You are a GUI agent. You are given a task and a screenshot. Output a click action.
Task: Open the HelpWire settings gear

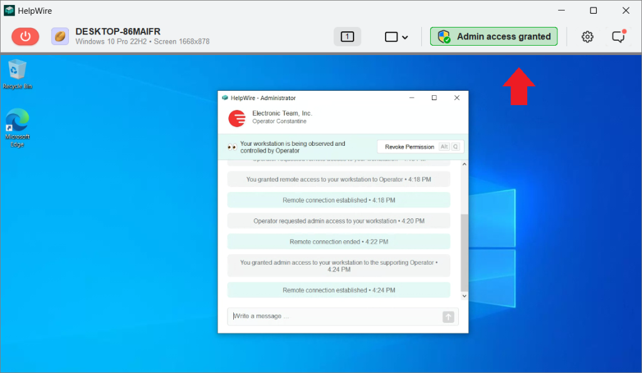587,36
